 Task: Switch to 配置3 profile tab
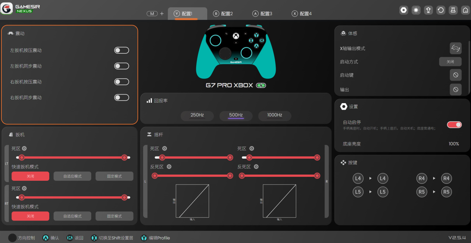point(262,14)
